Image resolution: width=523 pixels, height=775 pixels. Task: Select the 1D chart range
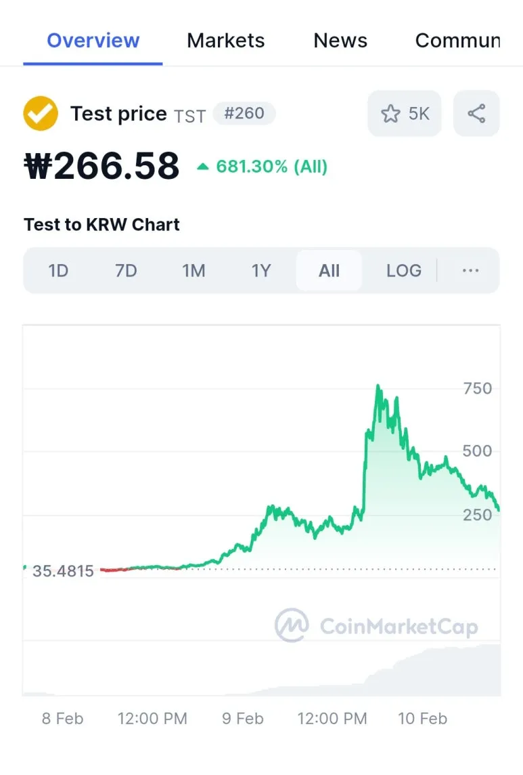tap(58, 270)
